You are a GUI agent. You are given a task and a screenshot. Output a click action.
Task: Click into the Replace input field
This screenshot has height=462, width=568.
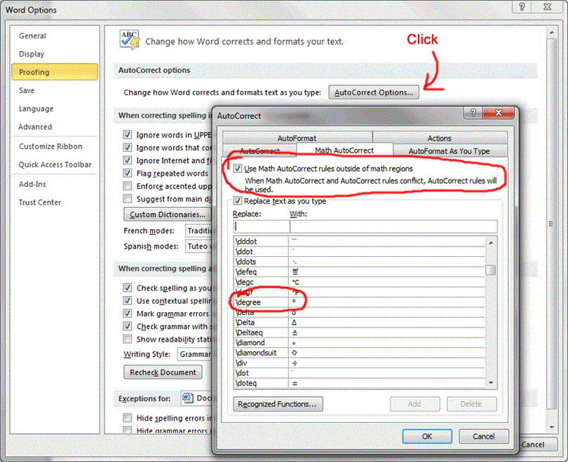coord(261,226)
